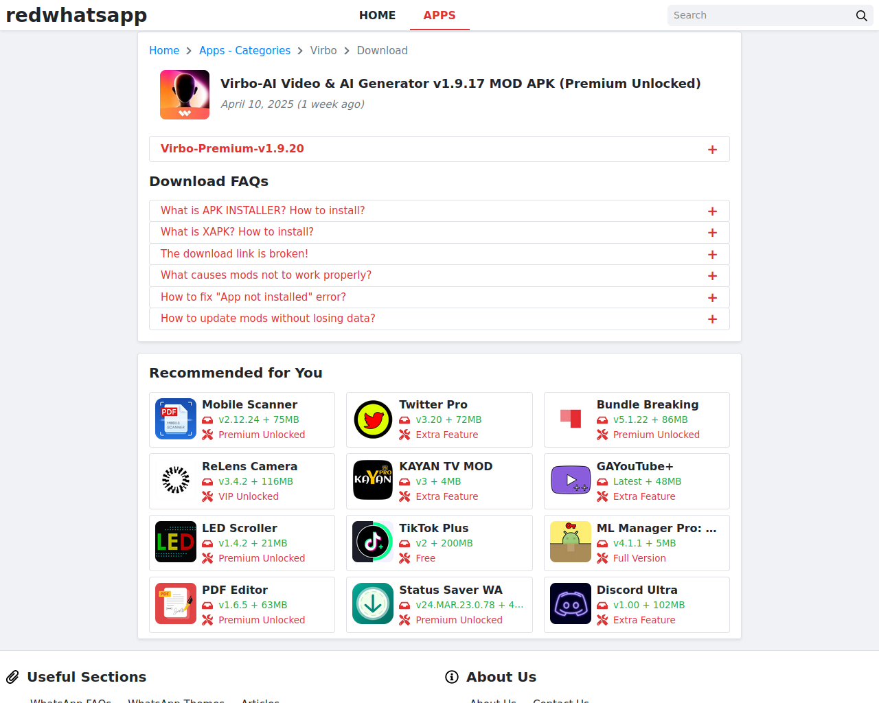Screen dimensions: 879x703
Task: Open the TikTok Plus app icon
Action: tap(373, 542)
